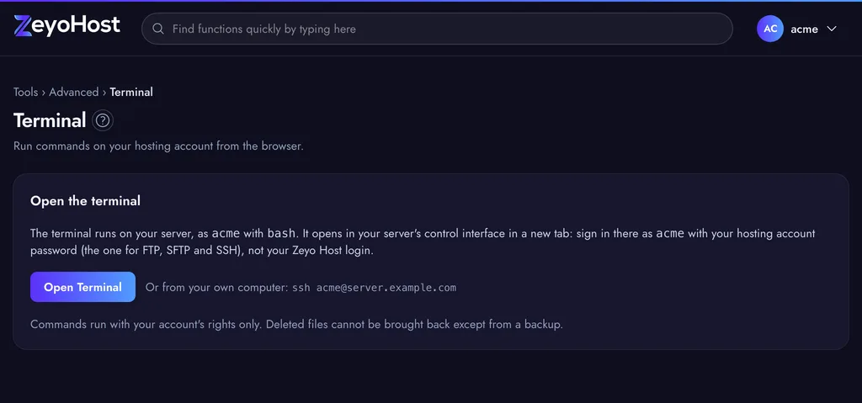Image resolution: width=862 pixels, height=403 pixels.
Task: Select the current Terminal breadcrumb item
Action: click(x=131, y=92)
